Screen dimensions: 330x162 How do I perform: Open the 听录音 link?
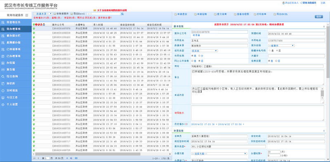[196, 35]
